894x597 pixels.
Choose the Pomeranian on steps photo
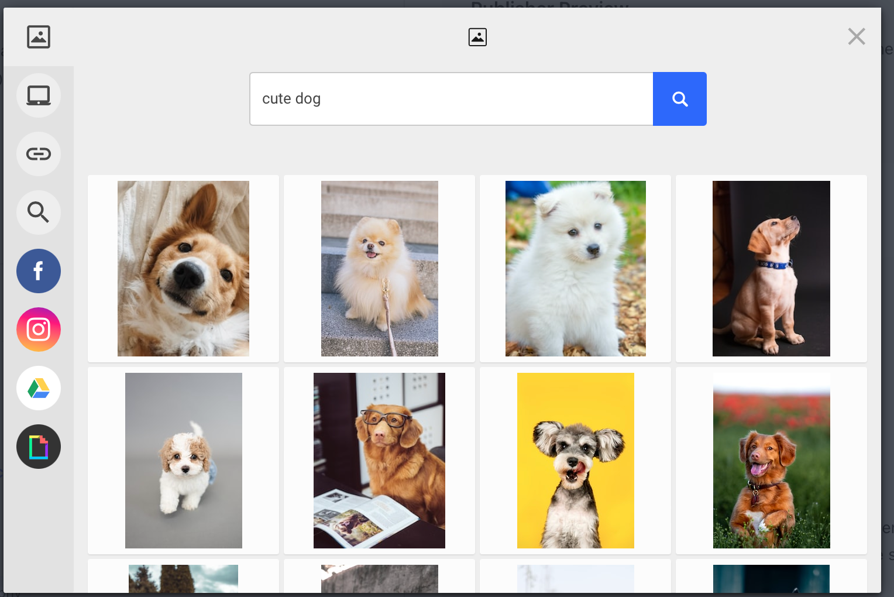pyautogui.click(x=380, y=269)
